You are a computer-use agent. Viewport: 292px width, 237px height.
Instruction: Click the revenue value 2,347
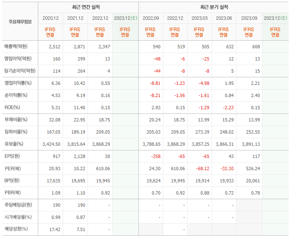(x=104, y=47)
